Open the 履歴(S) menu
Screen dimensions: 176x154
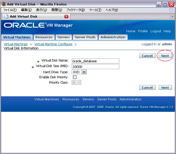[57, 10]
